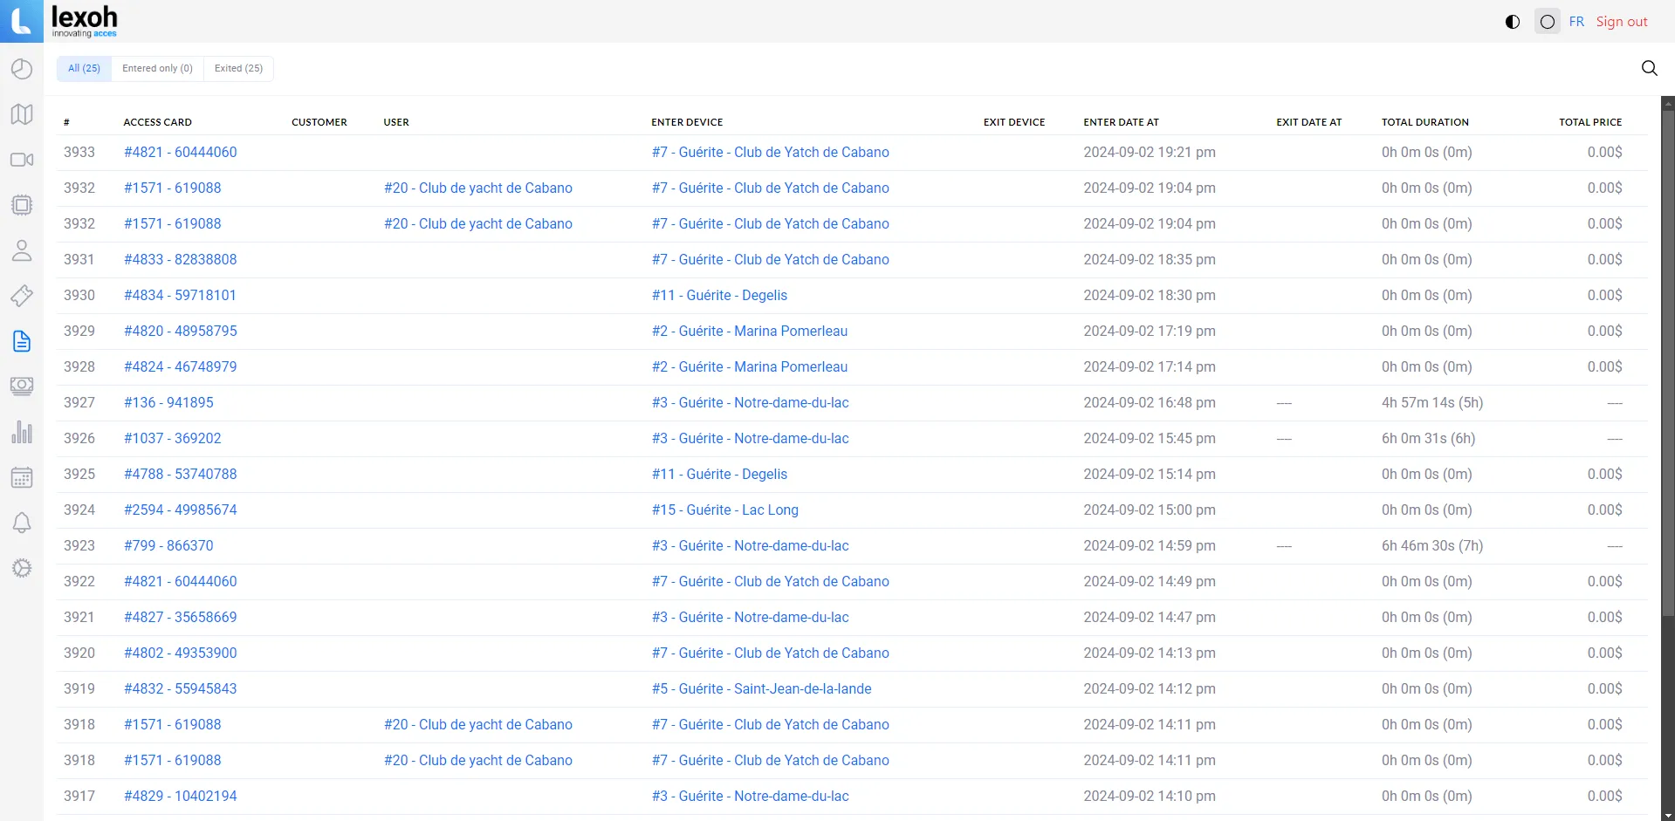Open the notifications bell icon in sidebar
Screen dimensions: 1675x821
22,523
